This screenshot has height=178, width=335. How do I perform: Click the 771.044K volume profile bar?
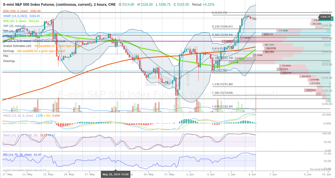tap(289, 31)
